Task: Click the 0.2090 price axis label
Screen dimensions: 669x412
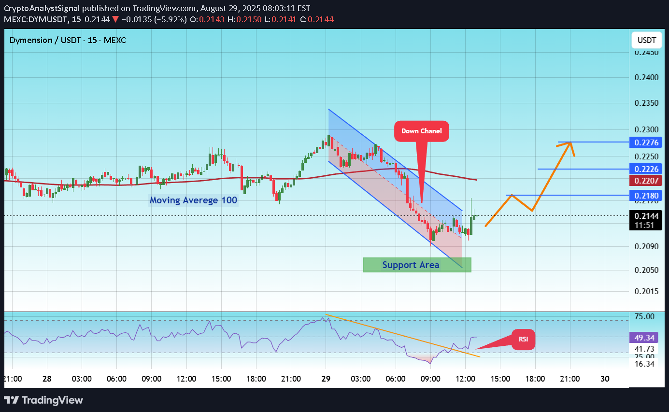Action: point(646,246)
